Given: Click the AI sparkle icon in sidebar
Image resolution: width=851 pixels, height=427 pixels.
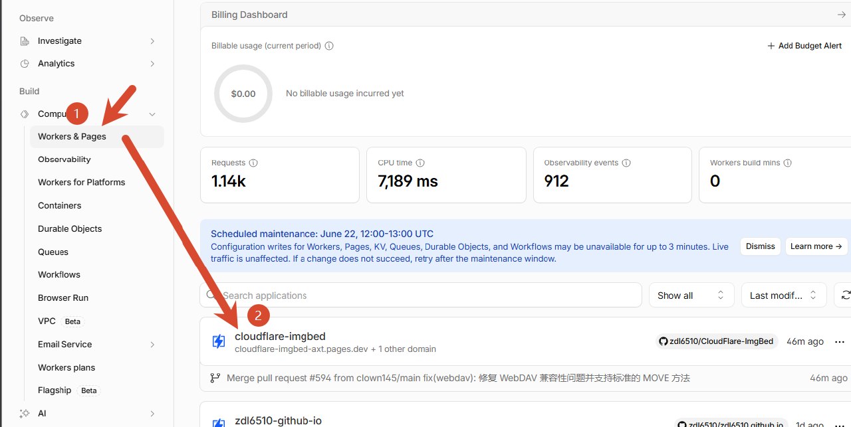Looking at the screenshot, I should point(25,413).
